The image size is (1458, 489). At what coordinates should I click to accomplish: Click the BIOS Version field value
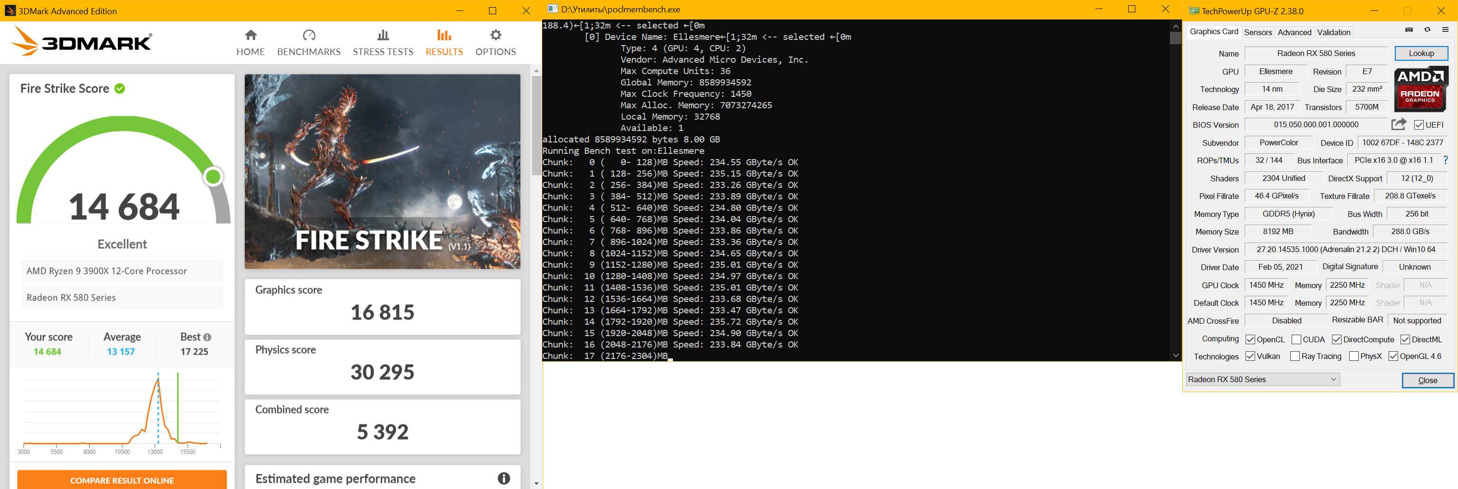coord(1316,124)
